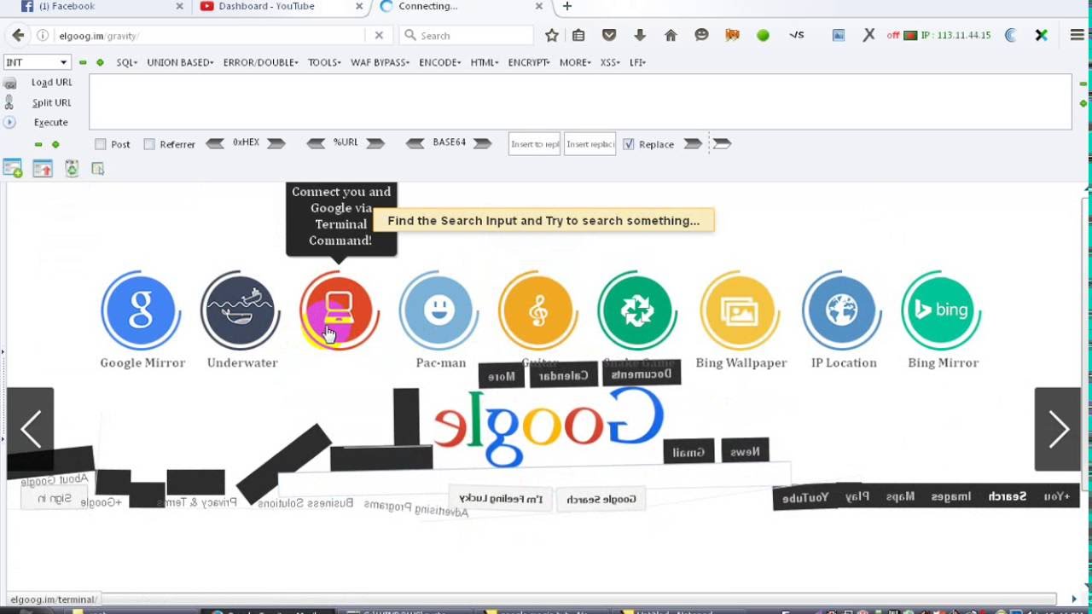This screenshot has height=614, width=1092.
Task: Open the Bing Wallpaper picture icon
Action: [x=740, y=310]
